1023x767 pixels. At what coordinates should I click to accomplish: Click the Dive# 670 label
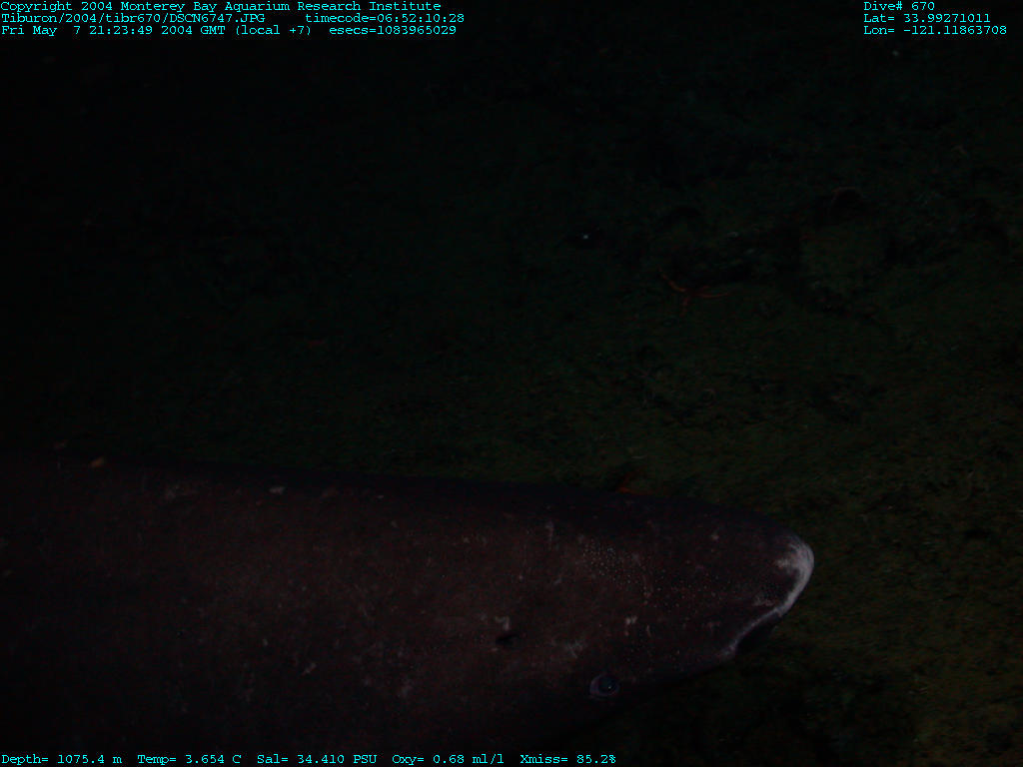pos(899,6)
